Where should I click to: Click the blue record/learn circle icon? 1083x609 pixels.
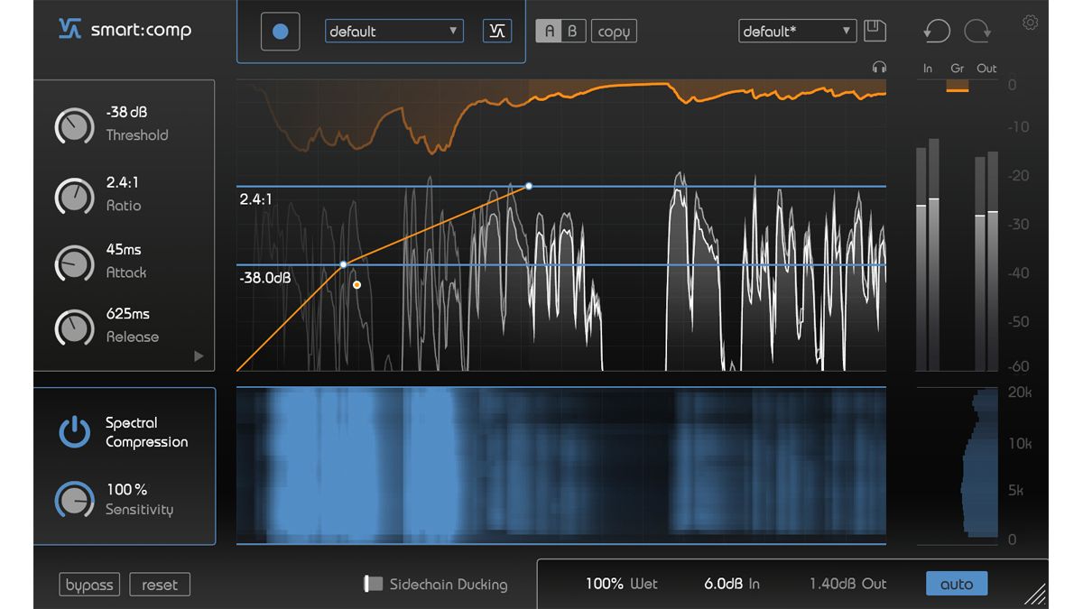[x=280, y=31]
